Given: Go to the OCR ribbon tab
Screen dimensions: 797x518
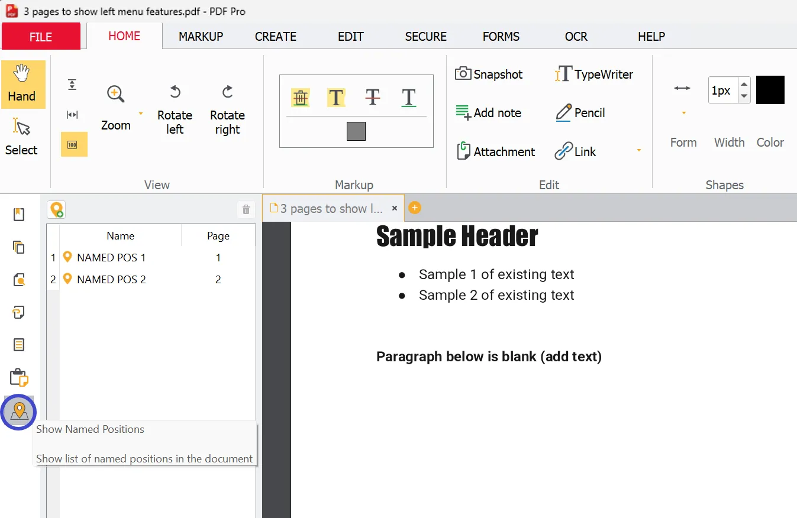Looking at the screenshot, I should (x=576, y=37).
